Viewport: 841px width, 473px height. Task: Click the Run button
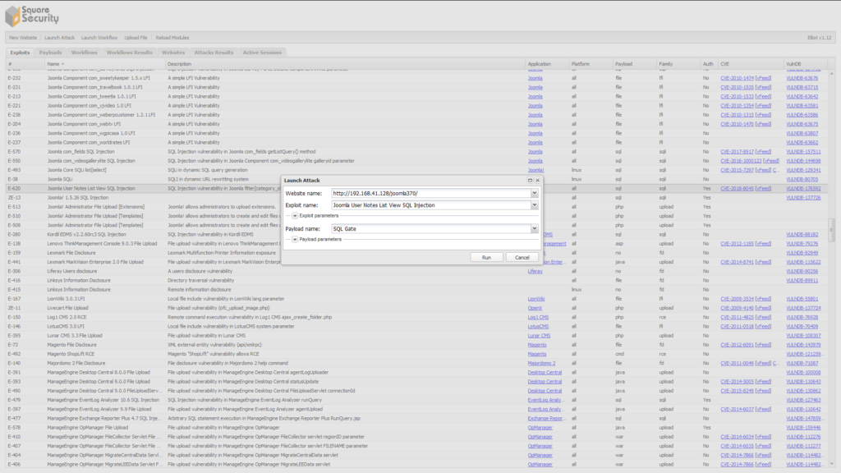pyautogui.click(x=486, y=257)
